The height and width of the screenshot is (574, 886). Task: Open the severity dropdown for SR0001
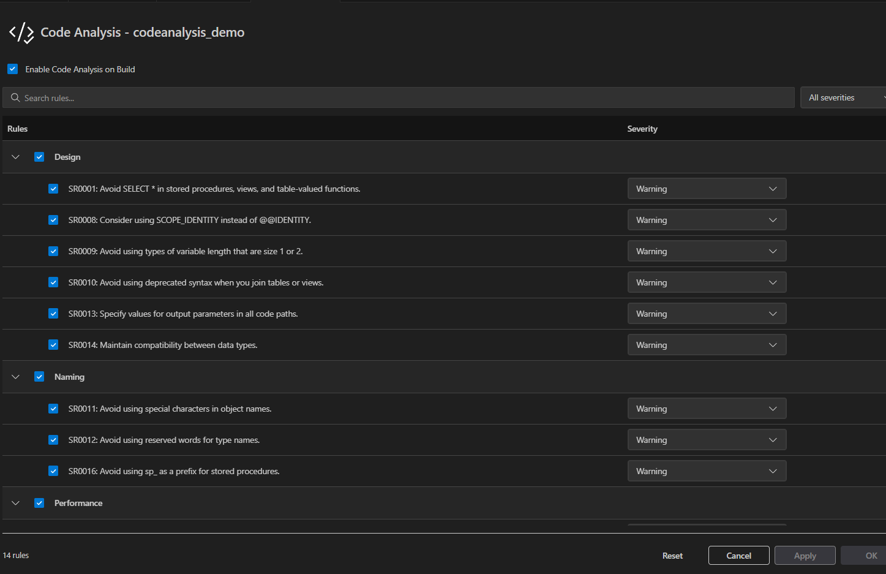[707, 188]
